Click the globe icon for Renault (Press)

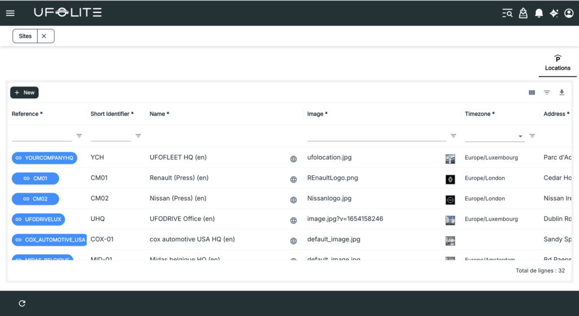pos(293,180)
